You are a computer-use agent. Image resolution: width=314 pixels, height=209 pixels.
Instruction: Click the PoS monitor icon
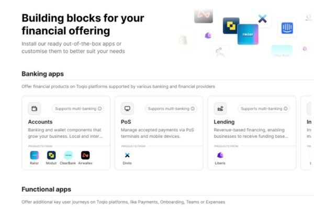click(x=127, y=109)
